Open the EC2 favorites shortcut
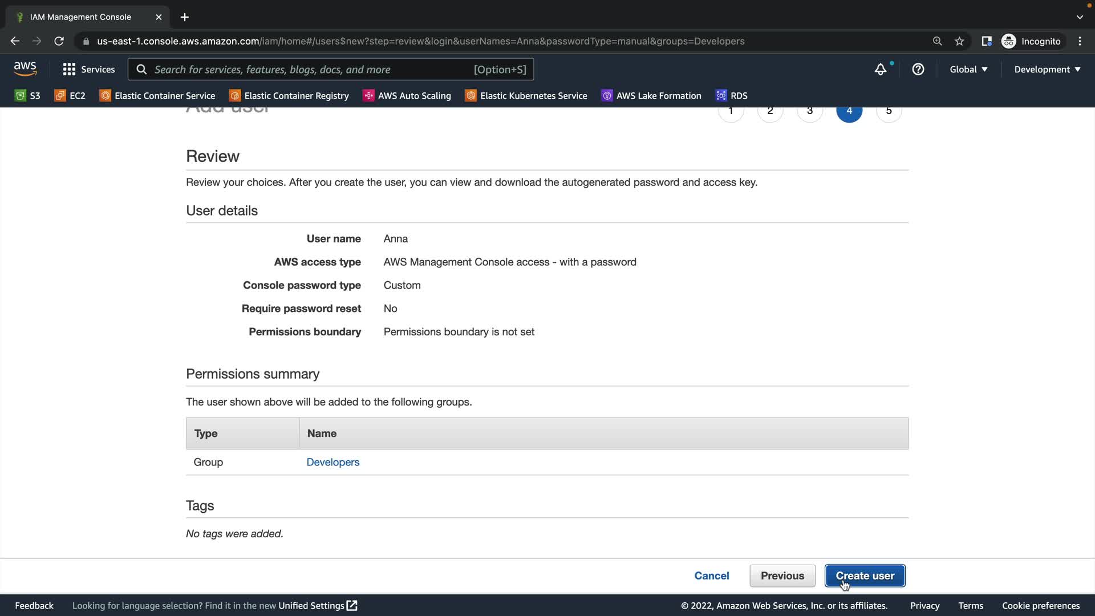1095x616 pixels. (x=70, y=96)
